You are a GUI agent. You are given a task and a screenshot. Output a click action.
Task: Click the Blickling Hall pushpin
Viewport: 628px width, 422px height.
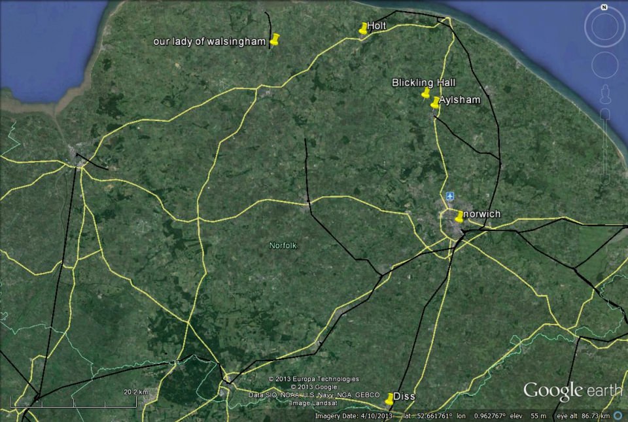click(x=425, y=94)
